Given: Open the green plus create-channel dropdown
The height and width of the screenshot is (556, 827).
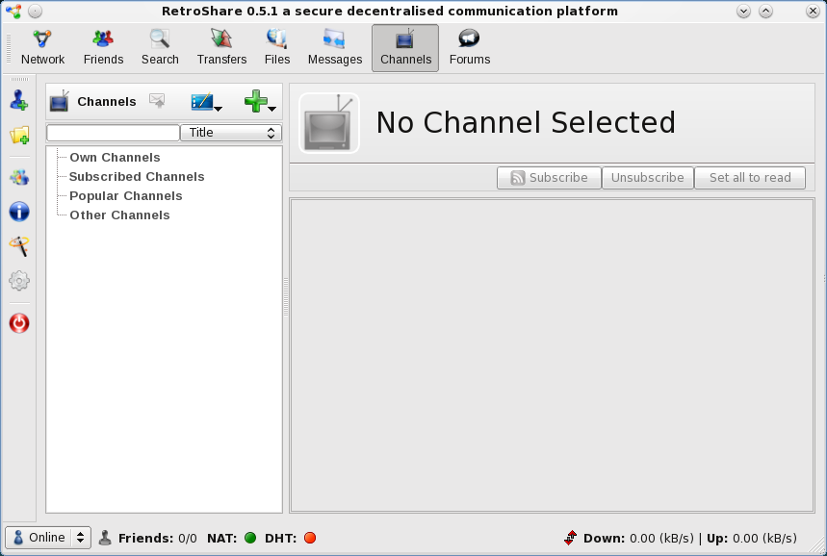Looking at the screenshot, I should tap(260, 101).
